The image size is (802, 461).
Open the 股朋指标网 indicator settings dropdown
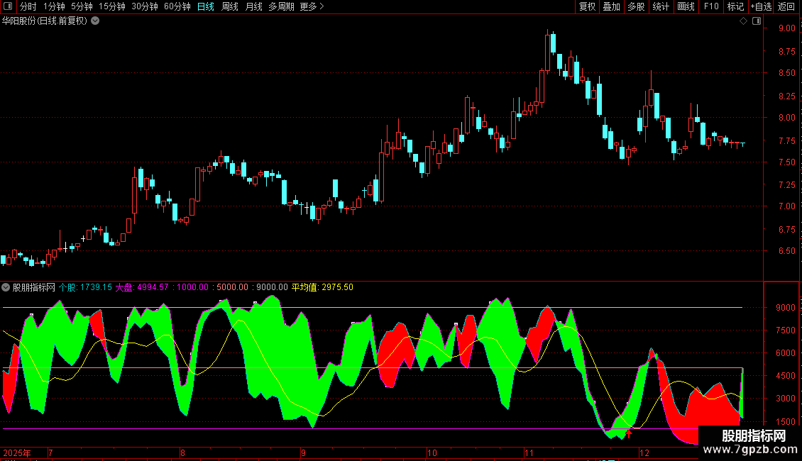coord(6,287)
